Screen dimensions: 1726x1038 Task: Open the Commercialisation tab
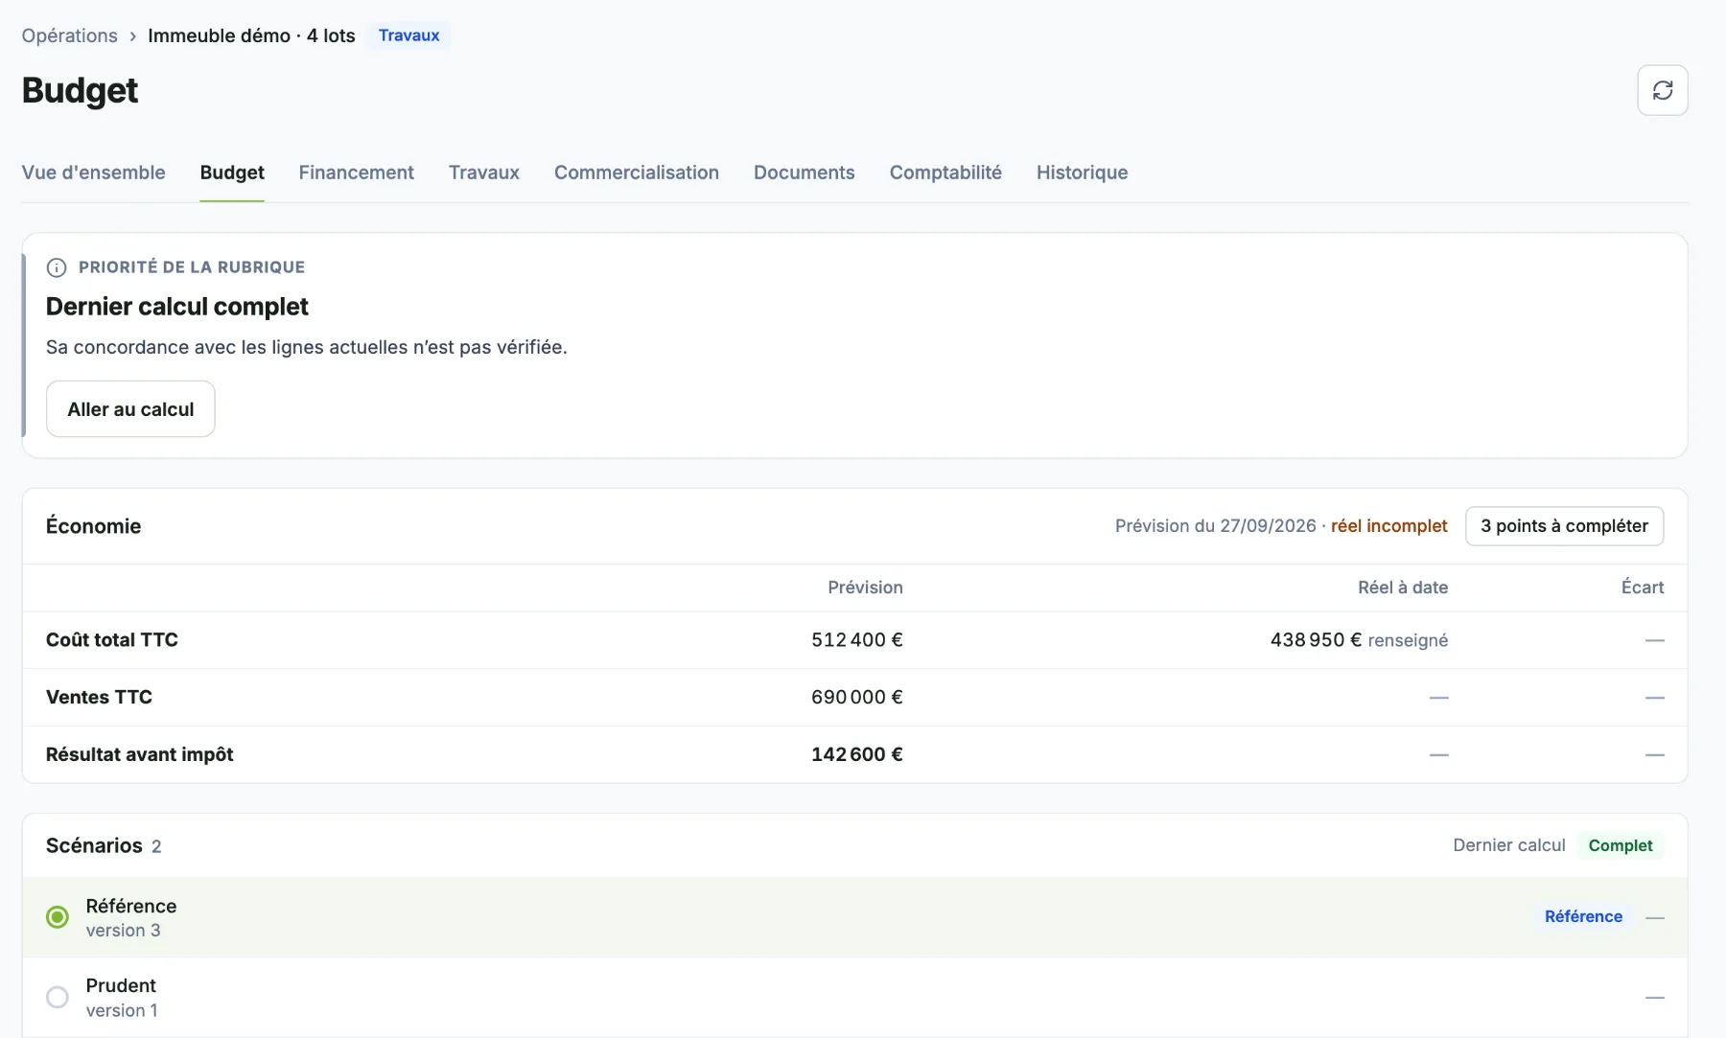click(x=636, y=173)
